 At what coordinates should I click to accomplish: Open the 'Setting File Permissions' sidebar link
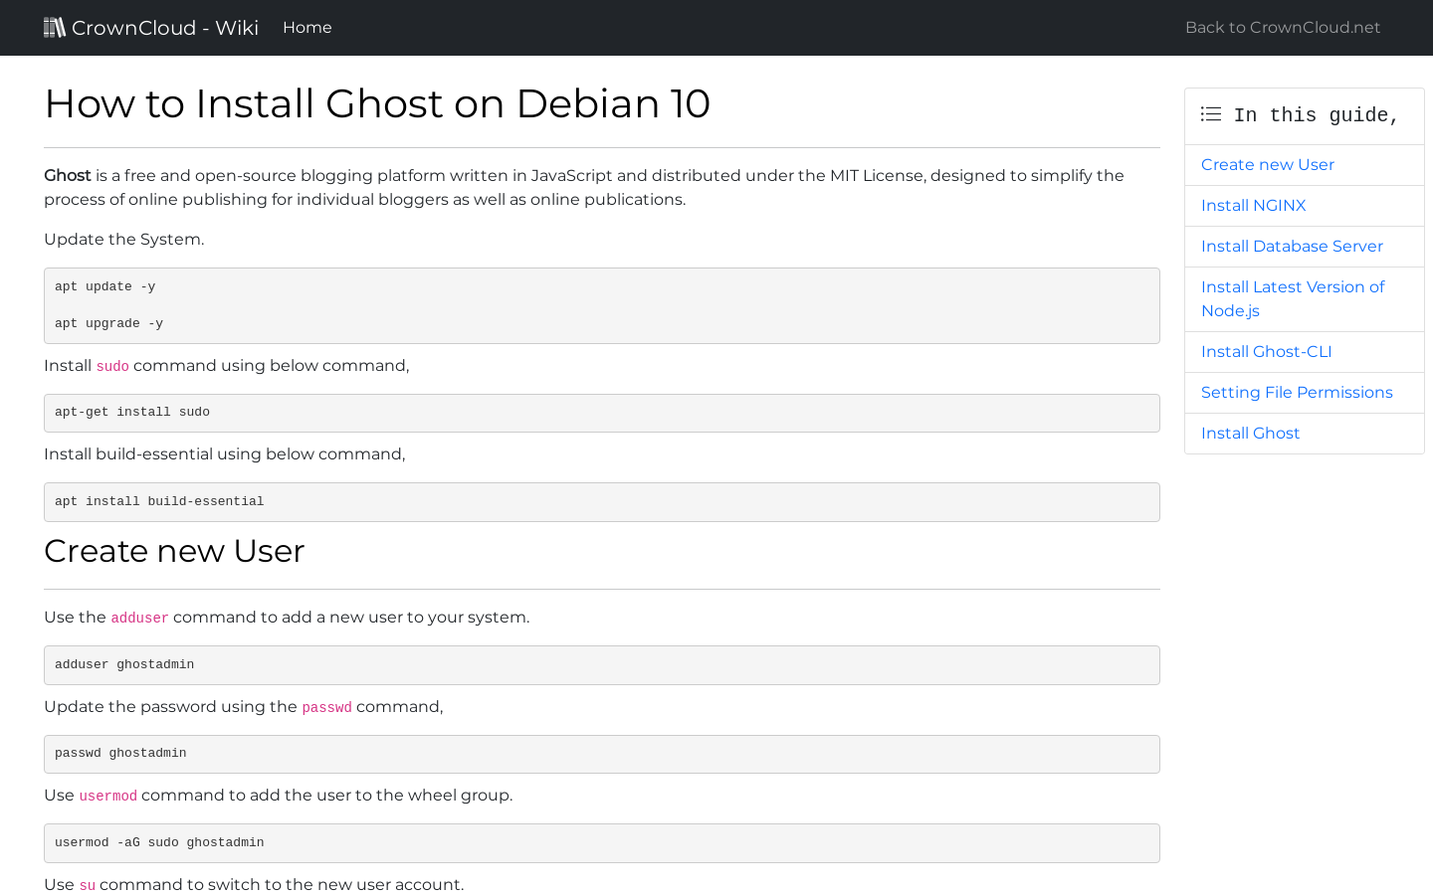(x=1297, y=392)
